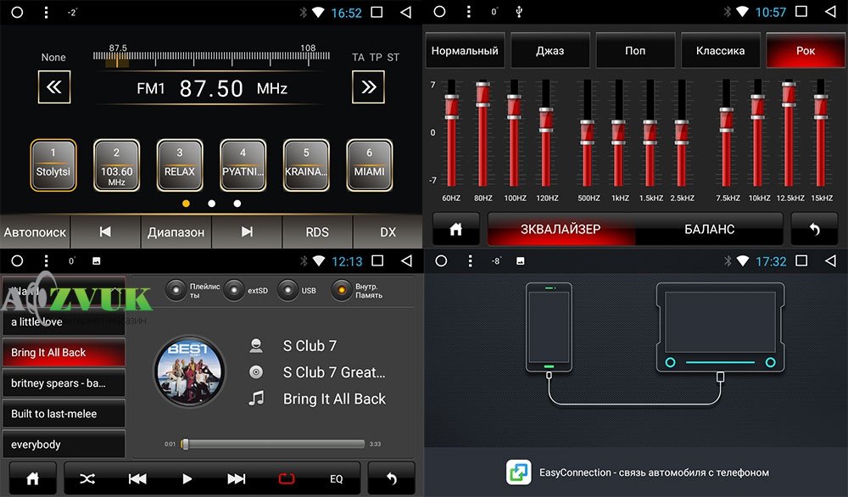Click the 1kHZ equalizer slider

tap(619, 133)
